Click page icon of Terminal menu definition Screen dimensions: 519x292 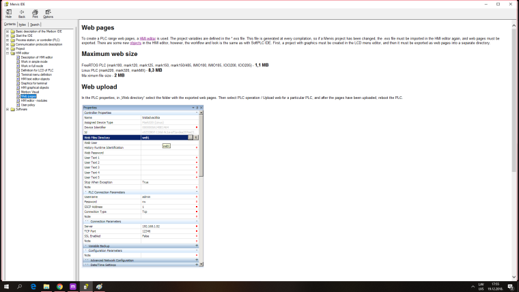pyautogui.click(x=18, y=74)
